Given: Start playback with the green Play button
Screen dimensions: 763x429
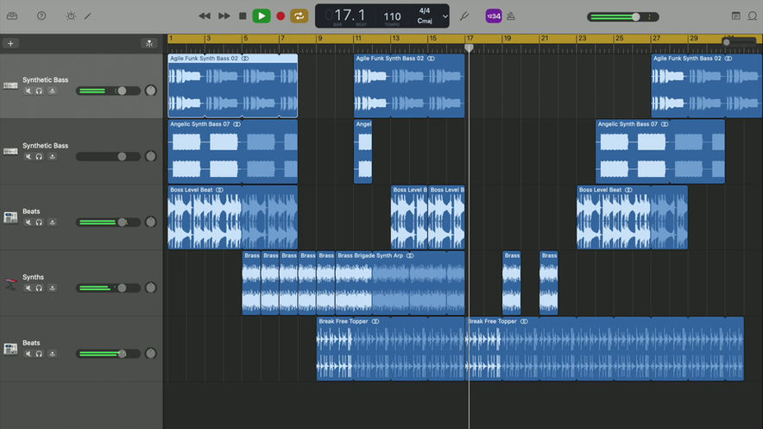Looking at the screenshot, I should [262, 16].
